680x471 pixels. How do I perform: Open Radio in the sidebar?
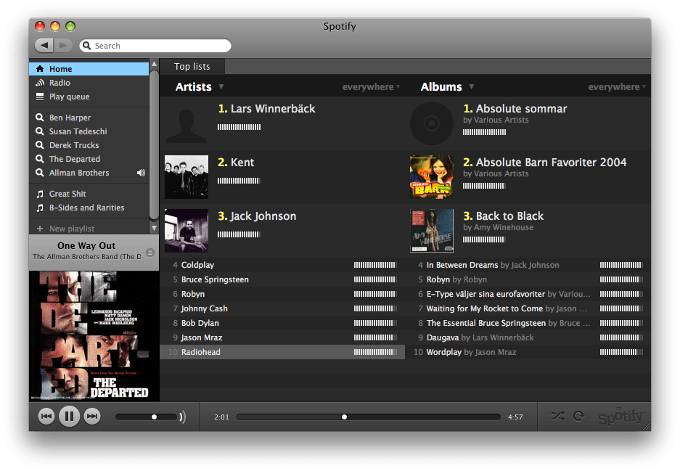pyautogui.click(x=89, y=83)
